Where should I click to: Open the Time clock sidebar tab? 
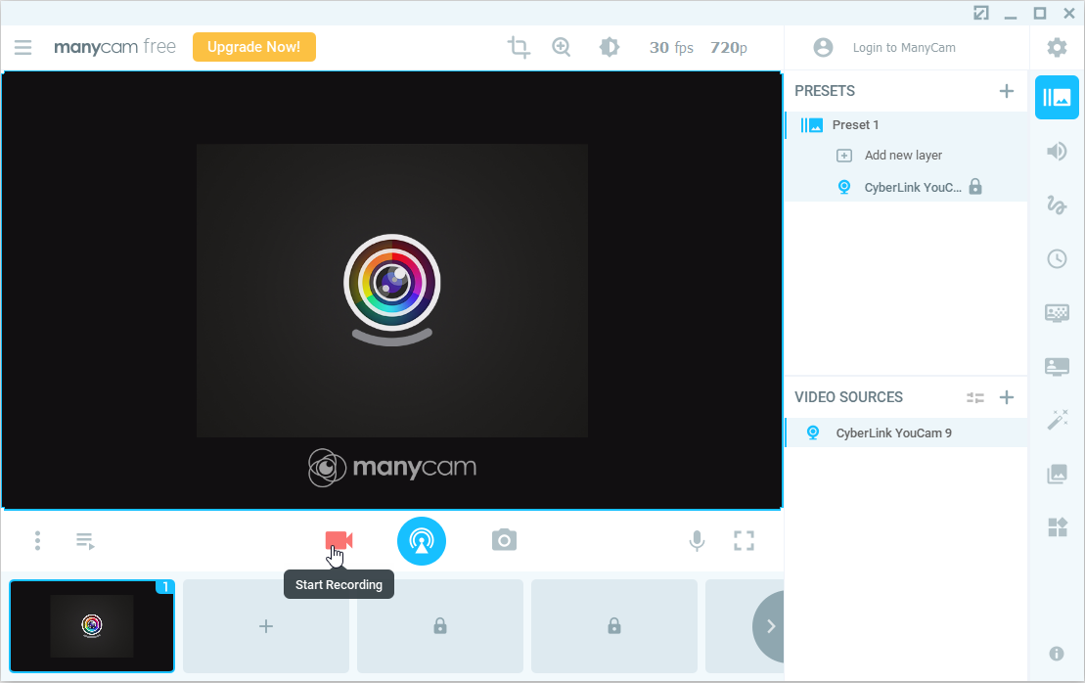point(1057,258)
